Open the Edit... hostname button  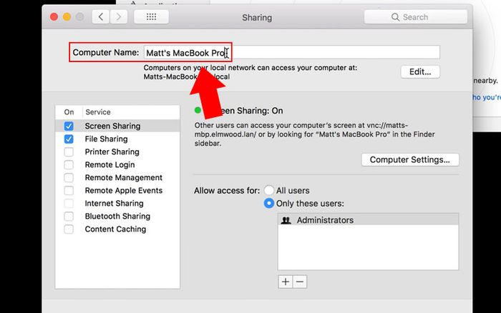pyautogui.click(x=420, y=71)
